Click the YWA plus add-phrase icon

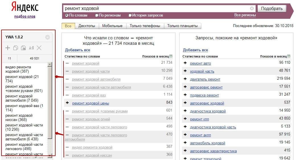click(x=8, y=48)
